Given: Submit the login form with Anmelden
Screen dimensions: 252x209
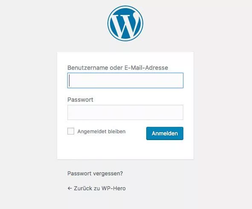Looking at the screenshot, I should click(165, 134).
